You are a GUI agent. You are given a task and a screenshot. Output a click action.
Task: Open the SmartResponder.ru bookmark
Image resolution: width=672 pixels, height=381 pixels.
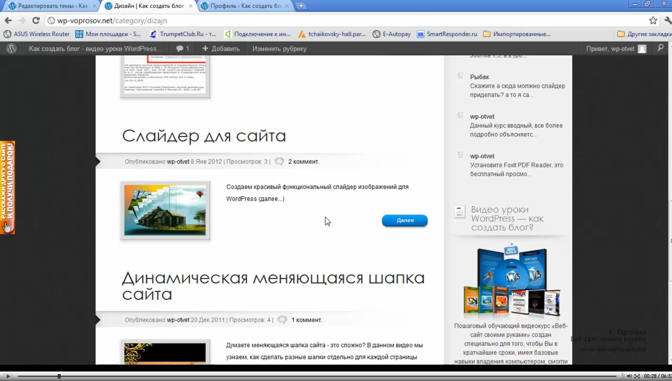(447, 34)
